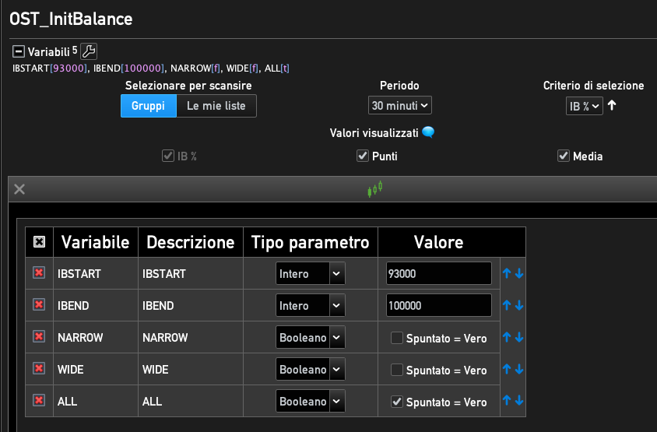
Task: Collapse the Variabili section with minus icon
Action: [19, 52]
